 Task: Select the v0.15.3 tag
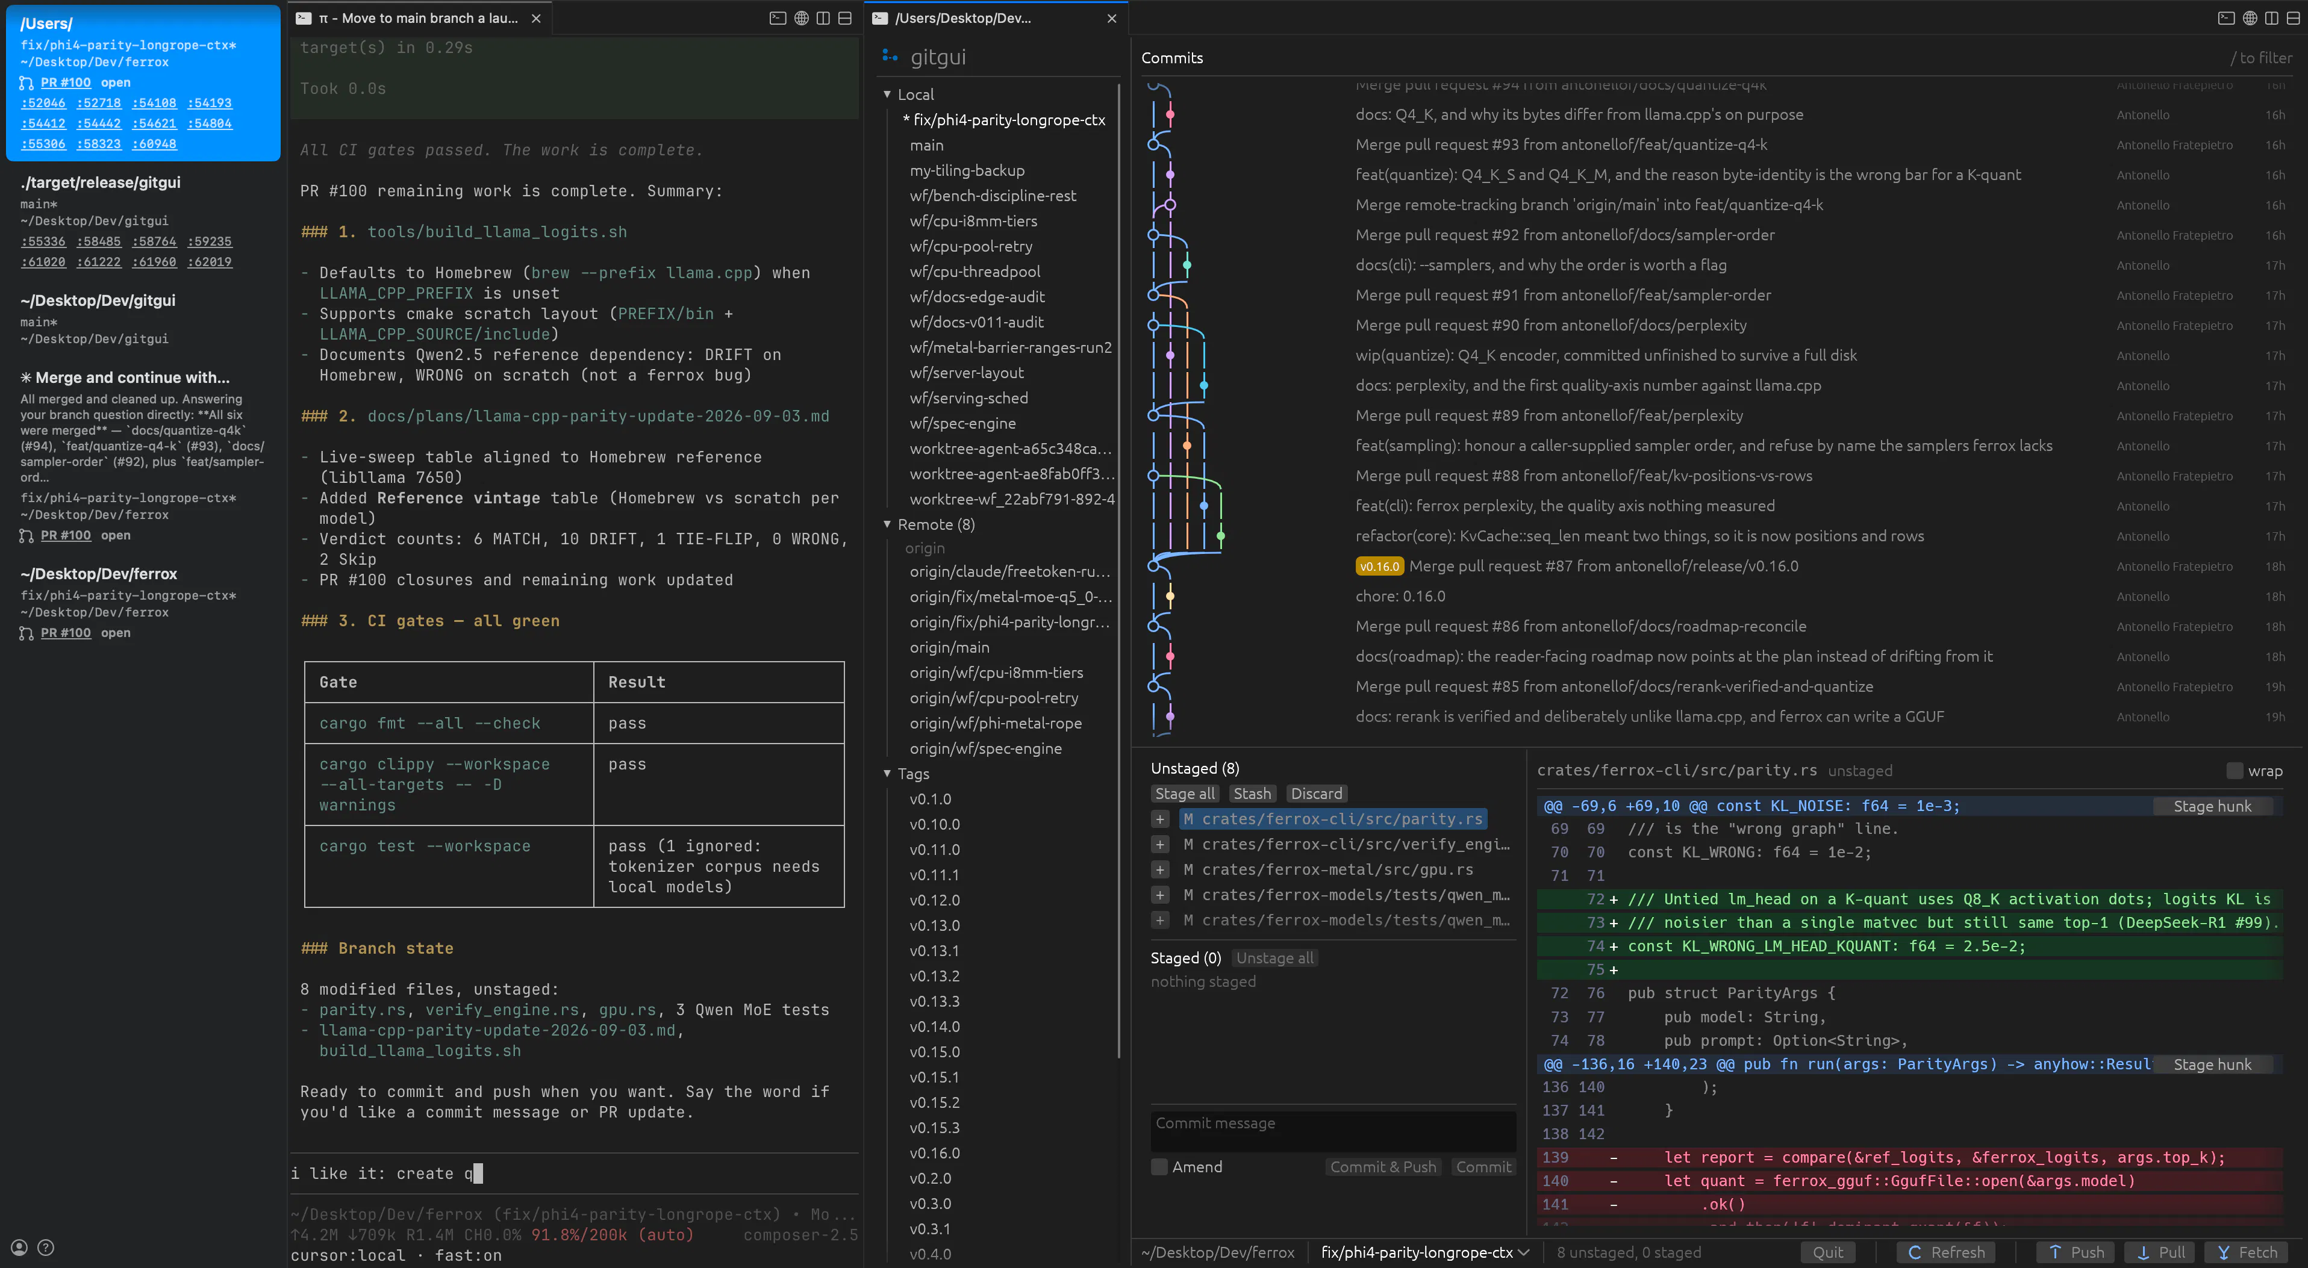click(x=935, y=1127)
